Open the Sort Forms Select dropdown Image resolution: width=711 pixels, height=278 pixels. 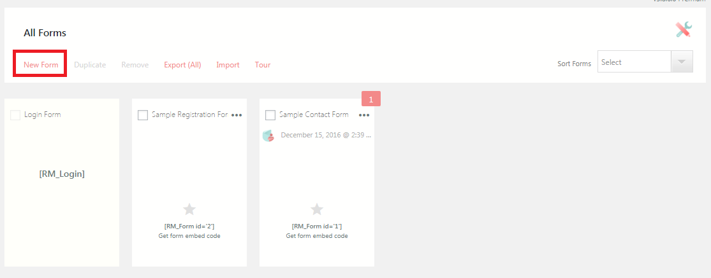[645, 62]
